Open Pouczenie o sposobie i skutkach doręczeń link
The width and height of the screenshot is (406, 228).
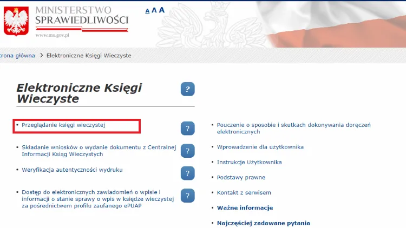tap(293, 128)
